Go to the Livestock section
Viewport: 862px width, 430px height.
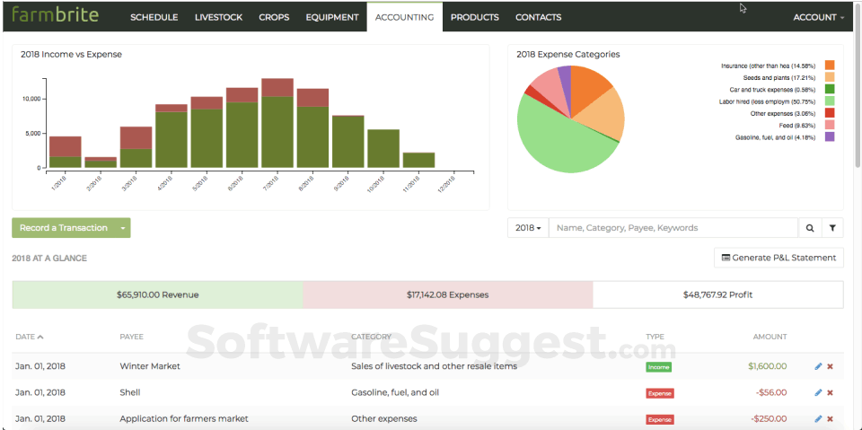click(218, 17)
